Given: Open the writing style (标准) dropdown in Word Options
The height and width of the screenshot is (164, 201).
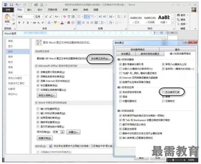Looking at the screenshot, I should [x=62, y=132].
